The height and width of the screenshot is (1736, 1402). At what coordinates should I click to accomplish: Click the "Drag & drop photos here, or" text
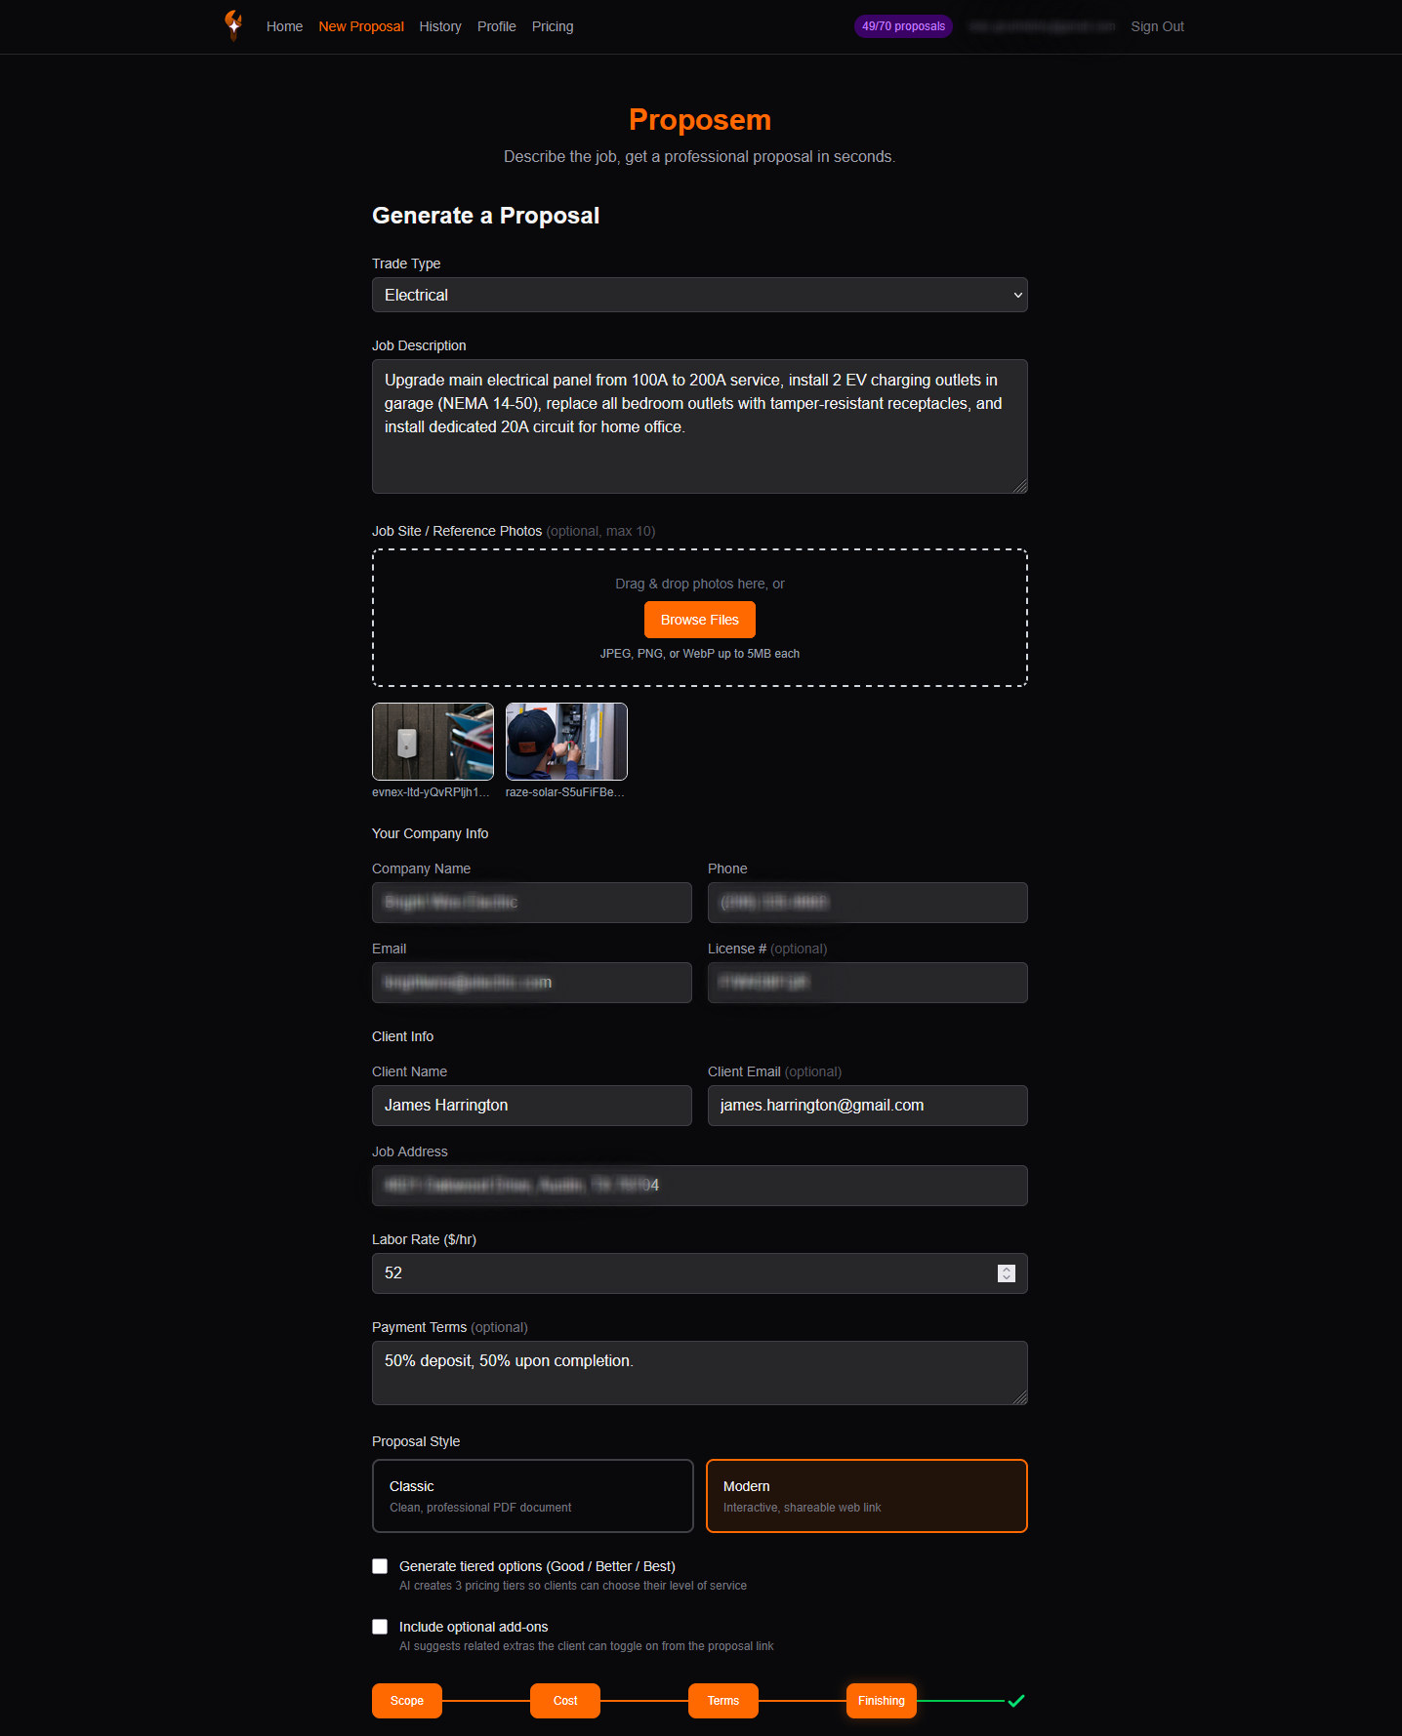(x=700, y=584)
